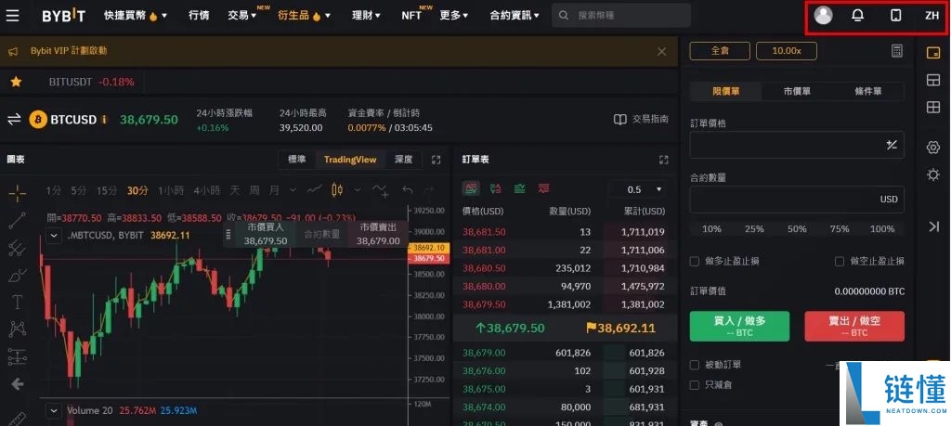Image resolution: width=951 pixels, height=426 pixels.
Task: Select the prediction and measurement tool
Action: pos(17,357)
